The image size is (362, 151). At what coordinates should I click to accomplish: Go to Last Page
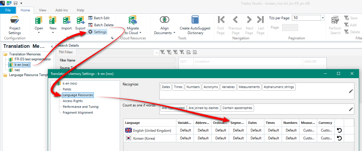(260, 25)
